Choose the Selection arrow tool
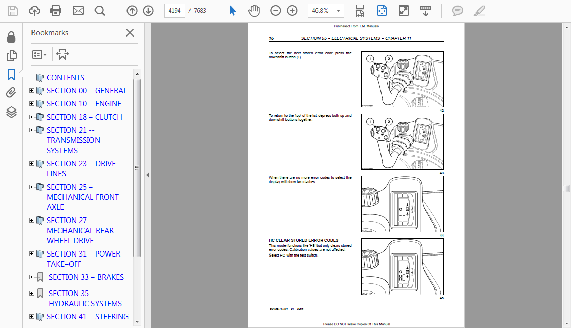The height and width of the screenshot is (328, 571). pyautogui.click(x=232, y=11)
